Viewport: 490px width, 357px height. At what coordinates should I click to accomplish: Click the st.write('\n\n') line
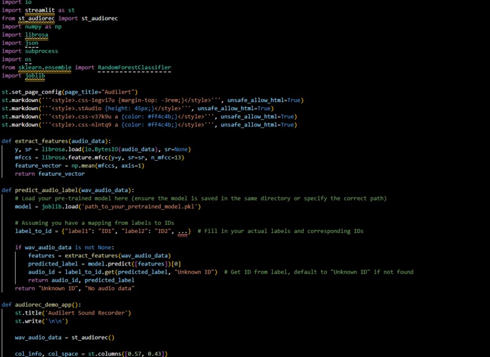click(41, 321)
